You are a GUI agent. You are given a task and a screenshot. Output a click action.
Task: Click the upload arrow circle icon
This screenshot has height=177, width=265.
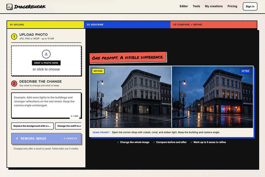click(46, 54)
